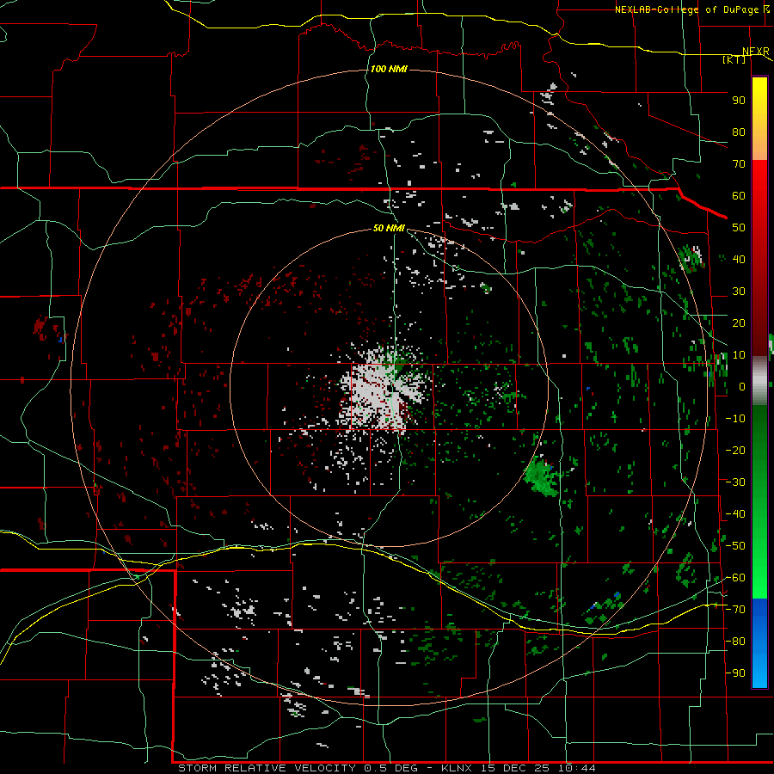Pick the light blue bottom color bar segment

click(x=759, y=673)
